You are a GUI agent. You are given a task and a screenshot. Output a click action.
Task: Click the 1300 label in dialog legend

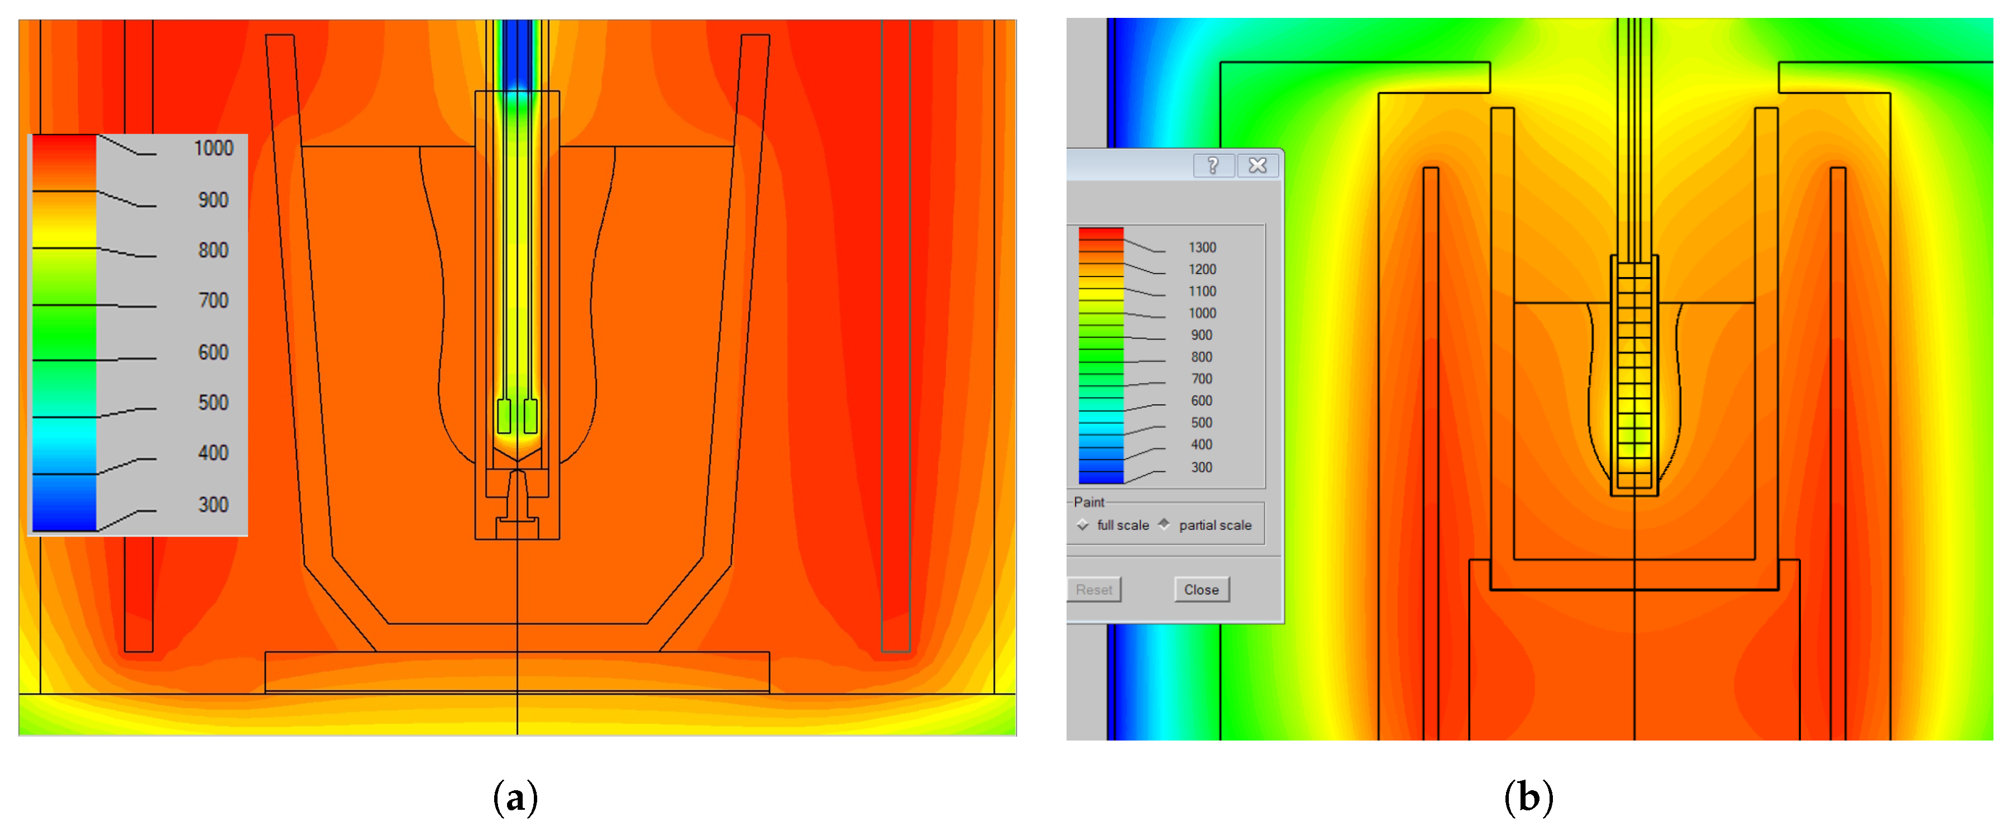pos(1201,247)
